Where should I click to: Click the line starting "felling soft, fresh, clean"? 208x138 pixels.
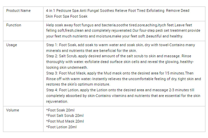[x=123, y=31]
